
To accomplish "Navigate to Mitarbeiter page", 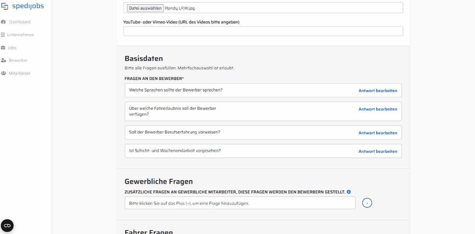I will pos(19,73).
